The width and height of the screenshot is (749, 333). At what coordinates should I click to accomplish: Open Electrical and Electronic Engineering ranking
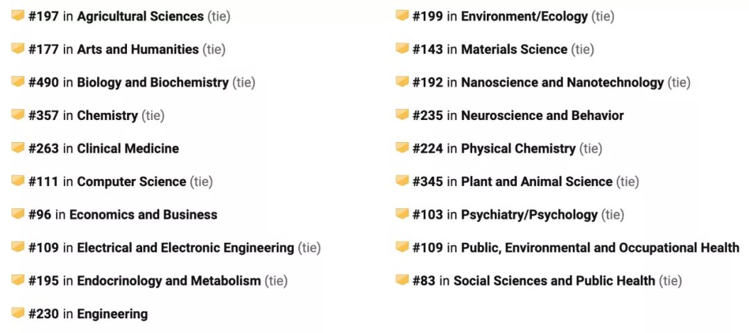coord(185,248)
